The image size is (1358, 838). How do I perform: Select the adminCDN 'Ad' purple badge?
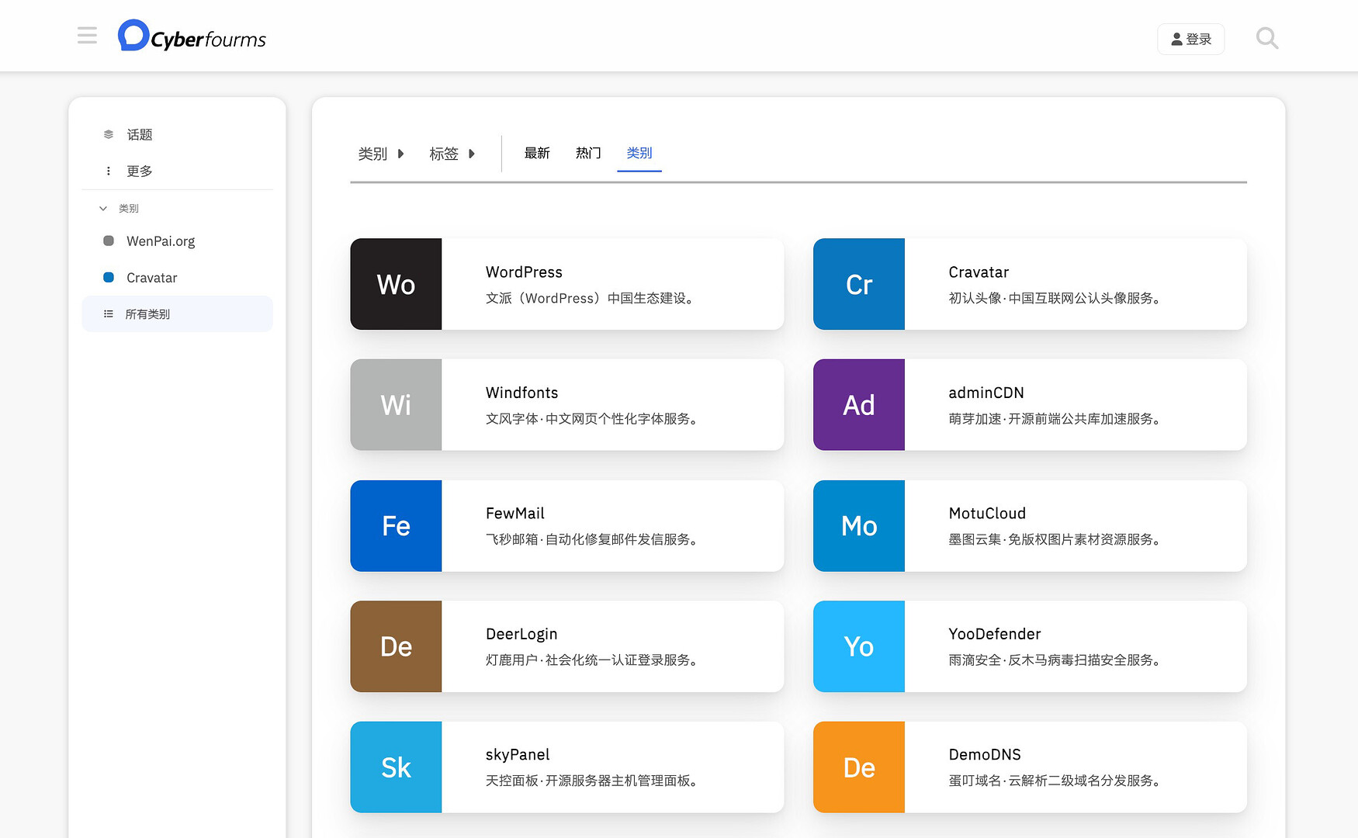[x=858, y=405]
